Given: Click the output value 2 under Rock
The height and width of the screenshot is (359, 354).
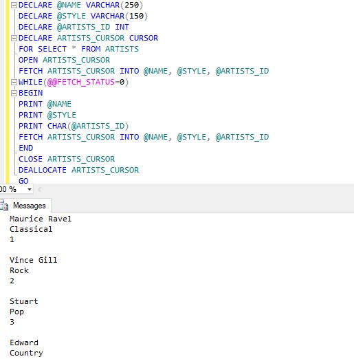Looking at the screenshot, I should pyautogui.click(x=12, y=281).
